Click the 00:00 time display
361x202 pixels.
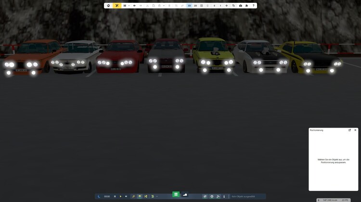click(x=107, y=197)
